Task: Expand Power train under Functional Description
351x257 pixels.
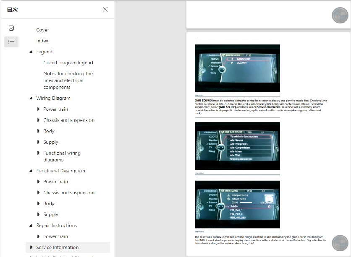Action: (38, 182)
